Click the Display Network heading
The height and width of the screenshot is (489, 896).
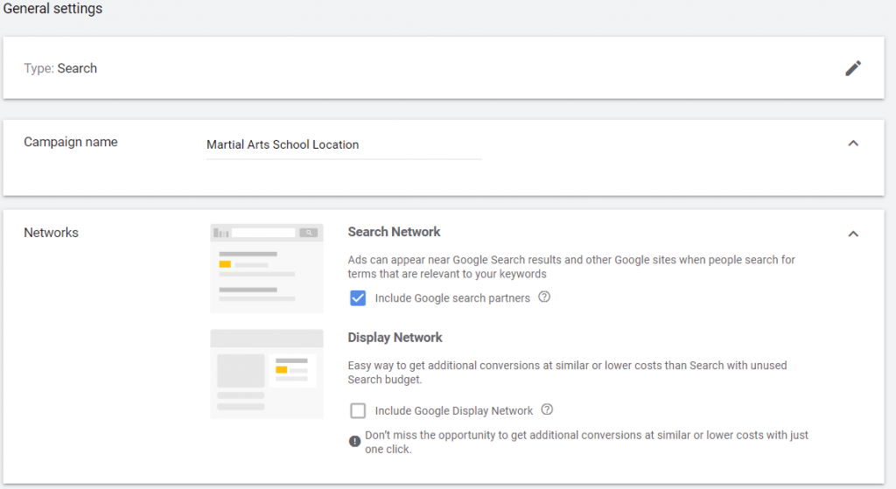pyautogui.click(x=395, y=338)
